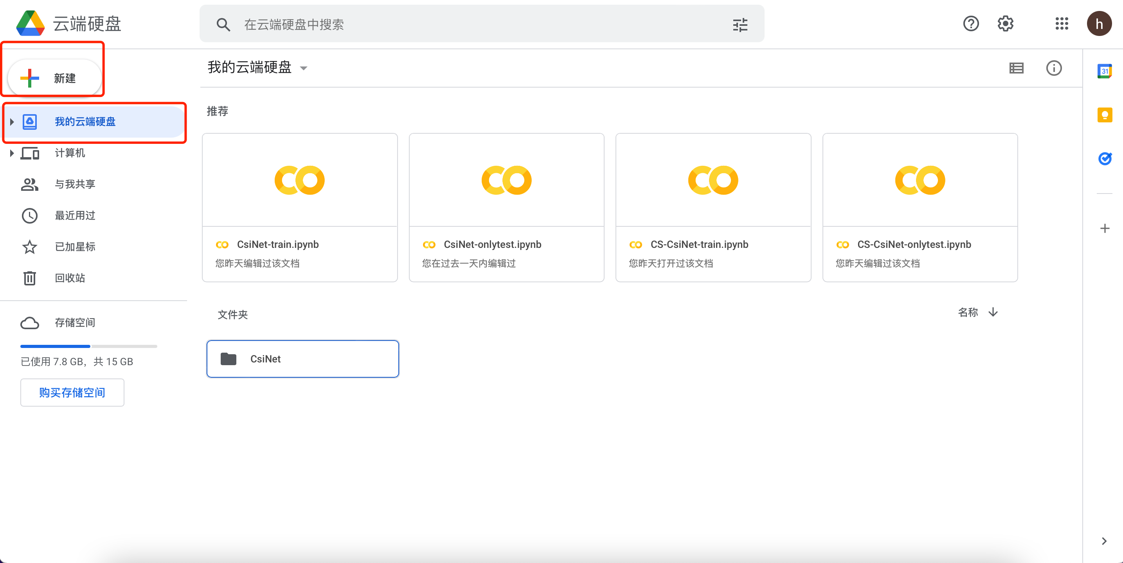Expand the 计算机 tree node

click(x=12, y=153)
